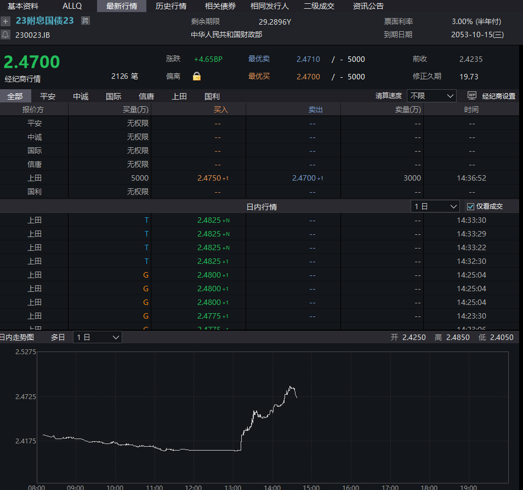Click the 23附息国债23 bond name

[x=44, y=21]
